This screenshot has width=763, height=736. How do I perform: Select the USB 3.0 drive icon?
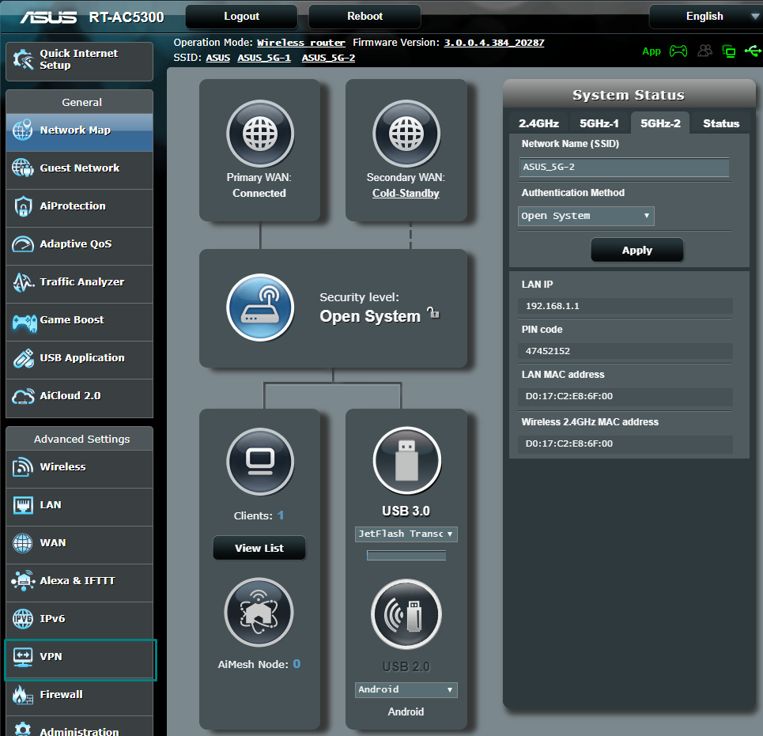coord(407,460)
